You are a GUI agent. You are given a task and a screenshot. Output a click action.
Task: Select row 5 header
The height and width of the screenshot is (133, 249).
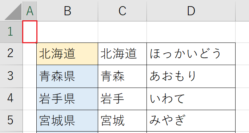pos(11,121)
